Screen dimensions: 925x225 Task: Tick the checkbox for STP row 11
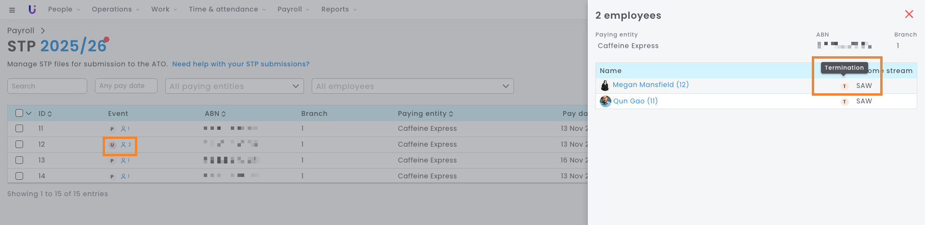pos(19,128)
